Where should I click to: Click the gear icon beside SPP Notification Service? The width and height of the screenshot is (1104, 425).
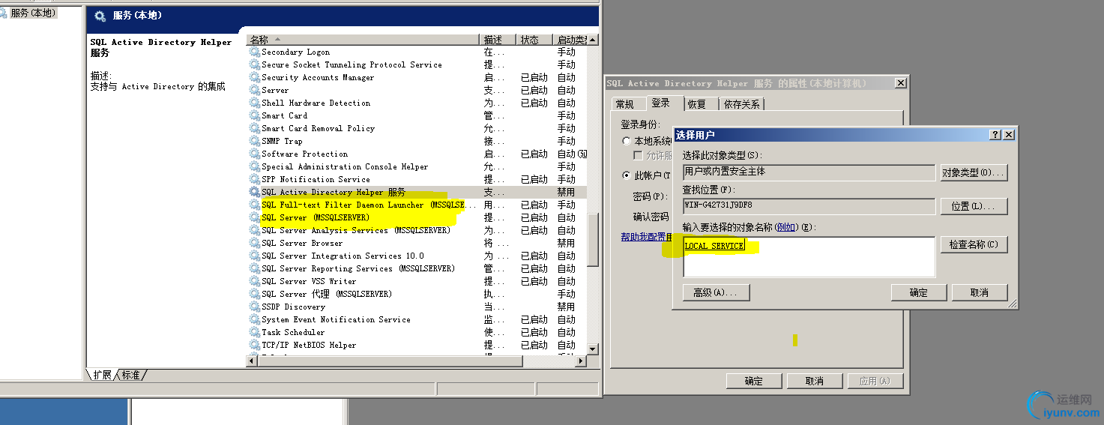255,180
